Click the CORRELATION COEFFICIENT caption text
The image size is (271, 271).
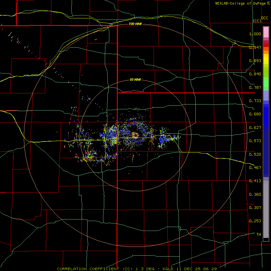tap(88, 269)
